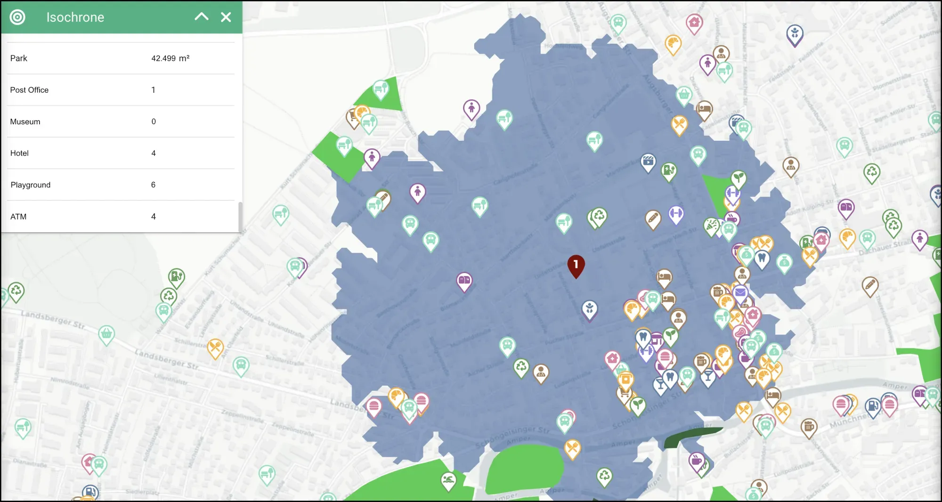Select the 'Park' row label
Screen dimensions: 942x502
(19, 58)
